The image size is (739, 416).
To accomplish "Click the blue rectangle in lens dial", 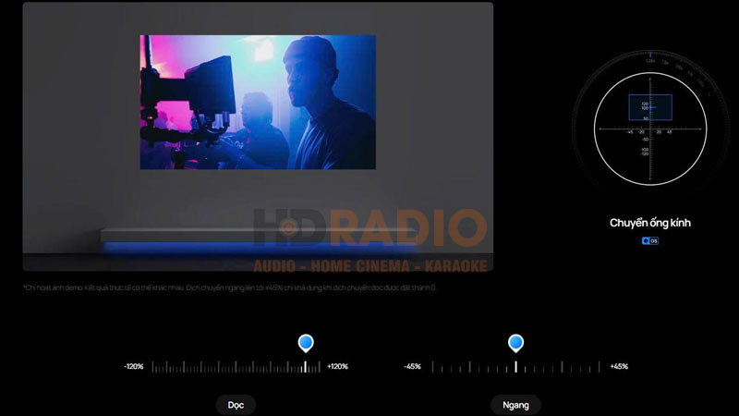I will coord(650,106).
